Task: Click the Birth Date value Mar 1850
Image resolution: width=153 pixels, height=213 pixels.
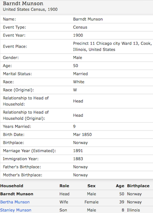Action: [82, 135]
